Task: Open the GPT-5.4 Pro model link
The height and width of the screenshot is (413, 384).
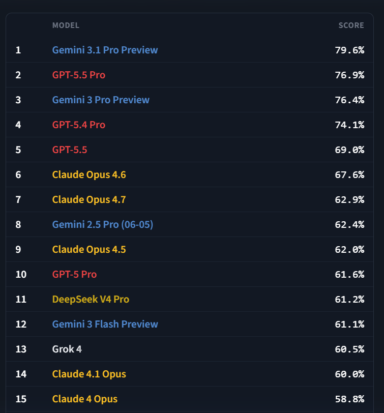Action: pyautogui.click(x=78, y=125)
